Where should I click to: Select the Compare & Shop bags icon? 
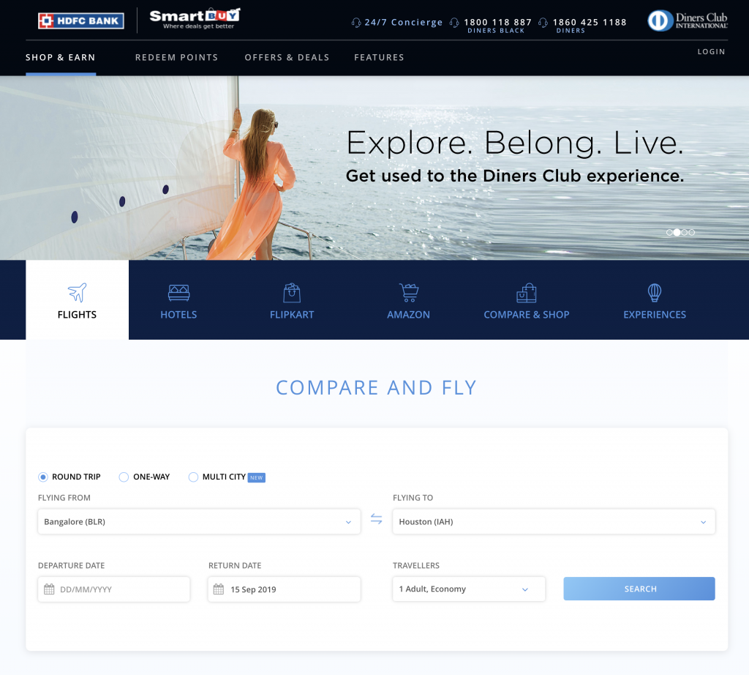coord(527,293)
